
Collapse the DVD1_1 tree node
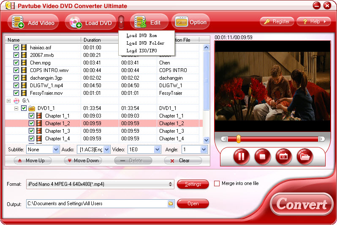16,108
